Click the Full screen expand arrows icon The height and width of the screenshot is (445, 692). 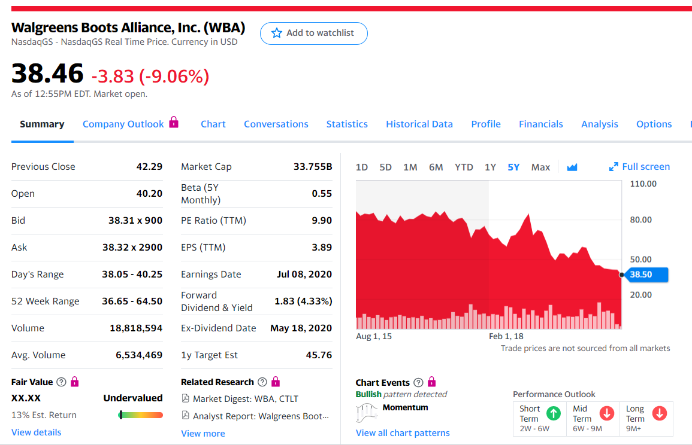click(614, 166)
